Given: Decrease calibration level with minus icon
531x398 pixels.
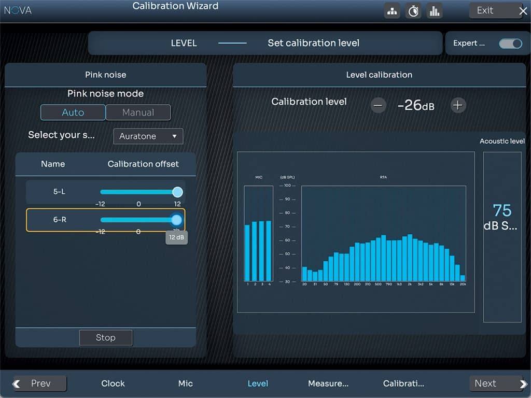Looking at the screenshot, I should 379,106.
